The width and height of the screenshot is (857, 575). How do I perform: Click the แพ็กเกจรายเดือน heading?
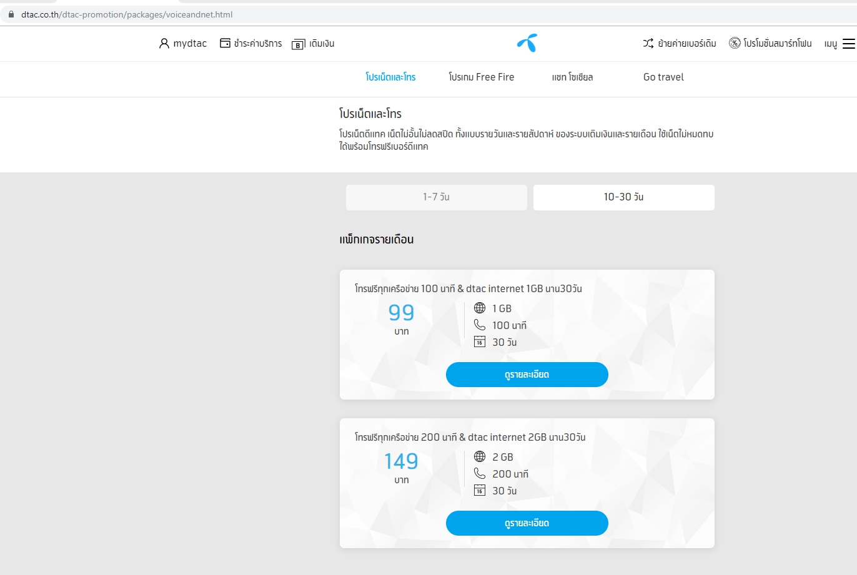pyautogui.click(x=377, y=240)
